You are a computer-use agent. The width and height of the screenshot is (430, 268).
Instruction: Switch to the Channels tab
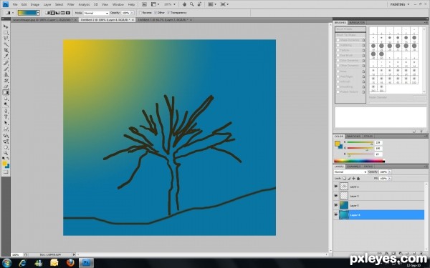(x=353, y=167)
